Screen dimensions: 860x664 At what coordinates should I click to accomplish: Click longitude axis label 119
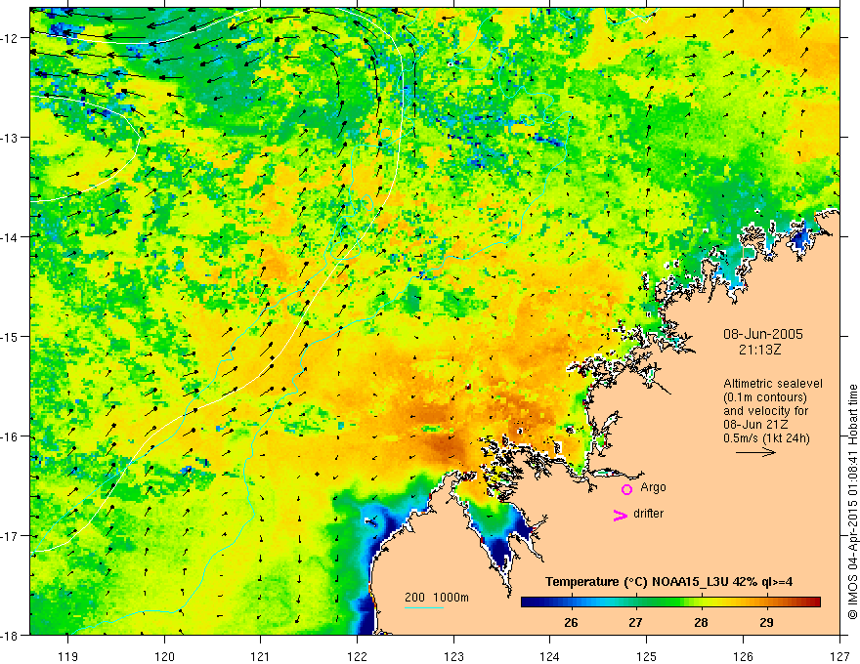[68, 656]
